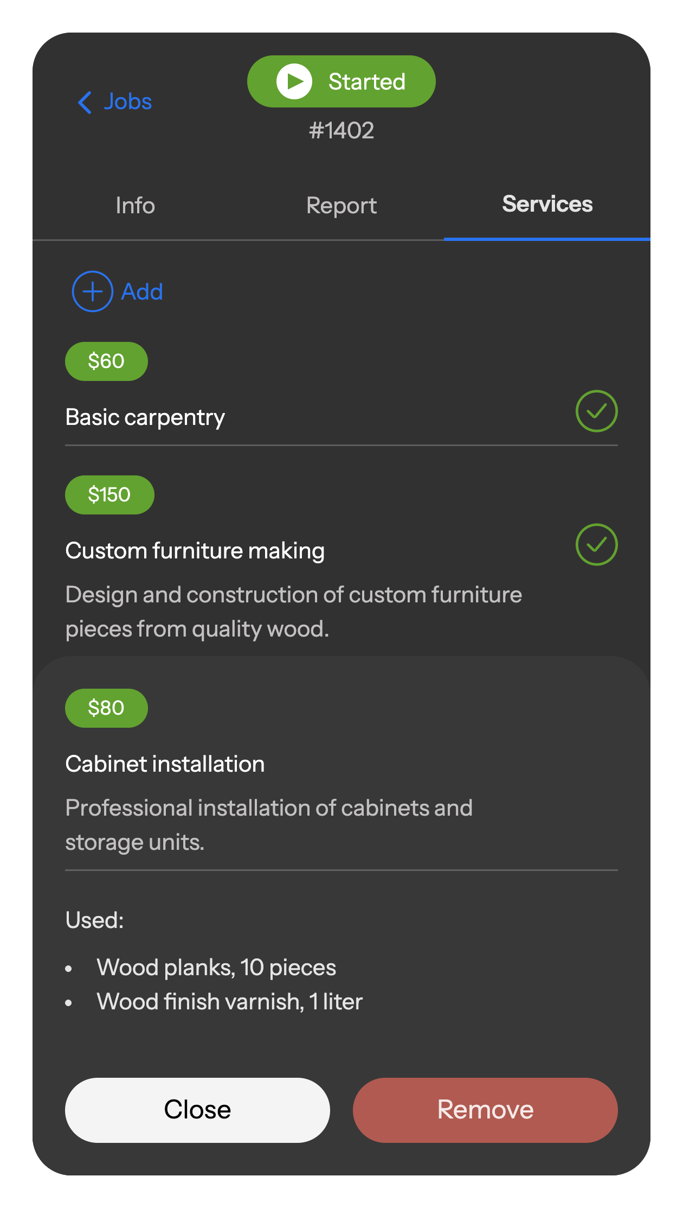Tap the green Started status button

click(x=341, y=81)
